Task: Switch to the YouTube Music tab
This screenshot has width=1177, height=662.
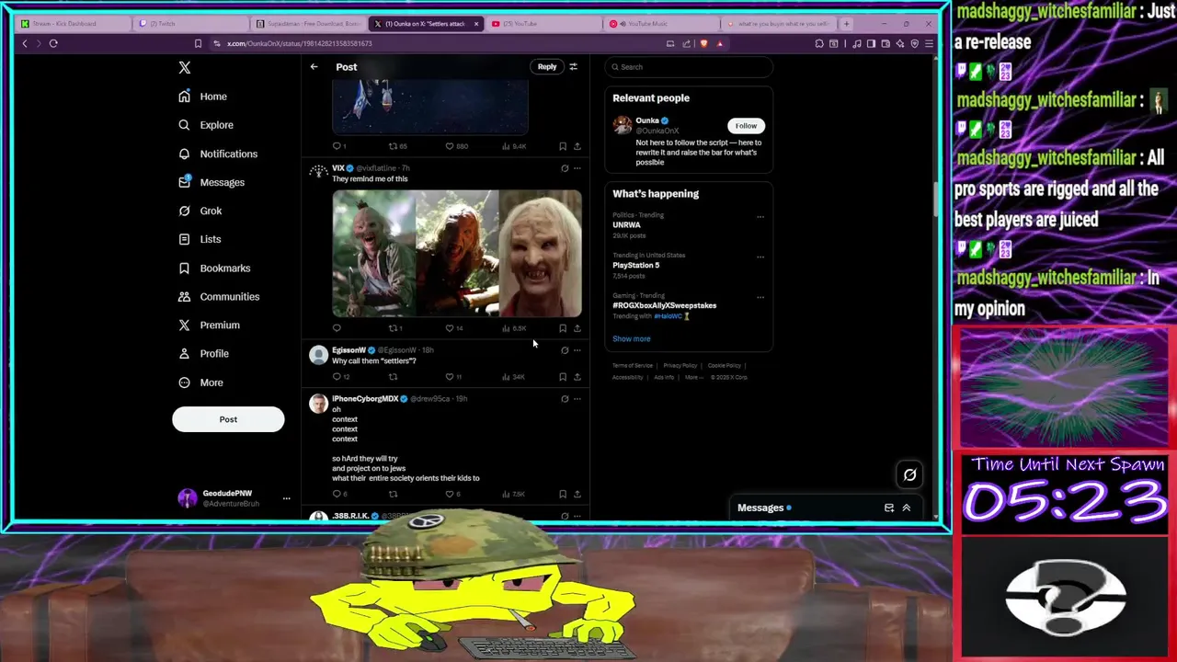Action: tap(662, 23)
